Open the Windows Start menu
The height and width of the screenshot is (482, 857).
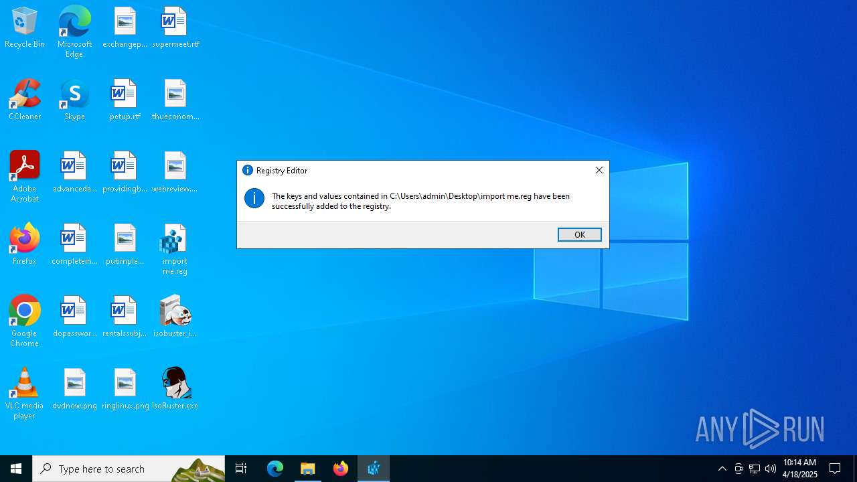coord(16,469)
